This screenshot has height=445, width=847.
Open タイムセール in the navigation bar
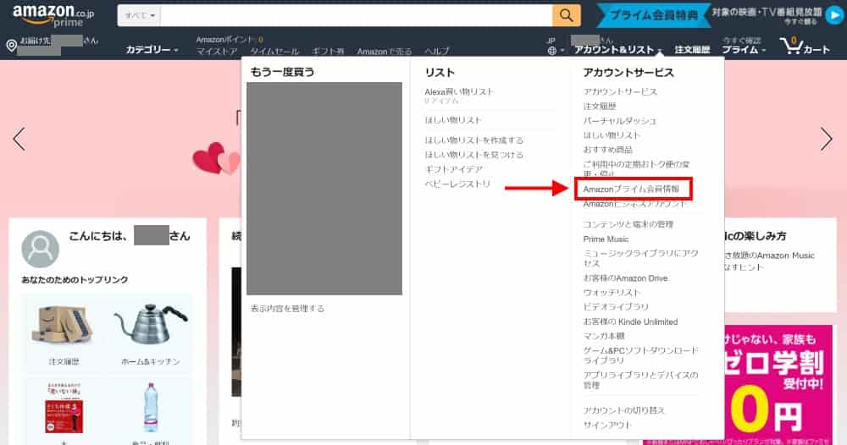pyautogui.click(x=274, y=52)
